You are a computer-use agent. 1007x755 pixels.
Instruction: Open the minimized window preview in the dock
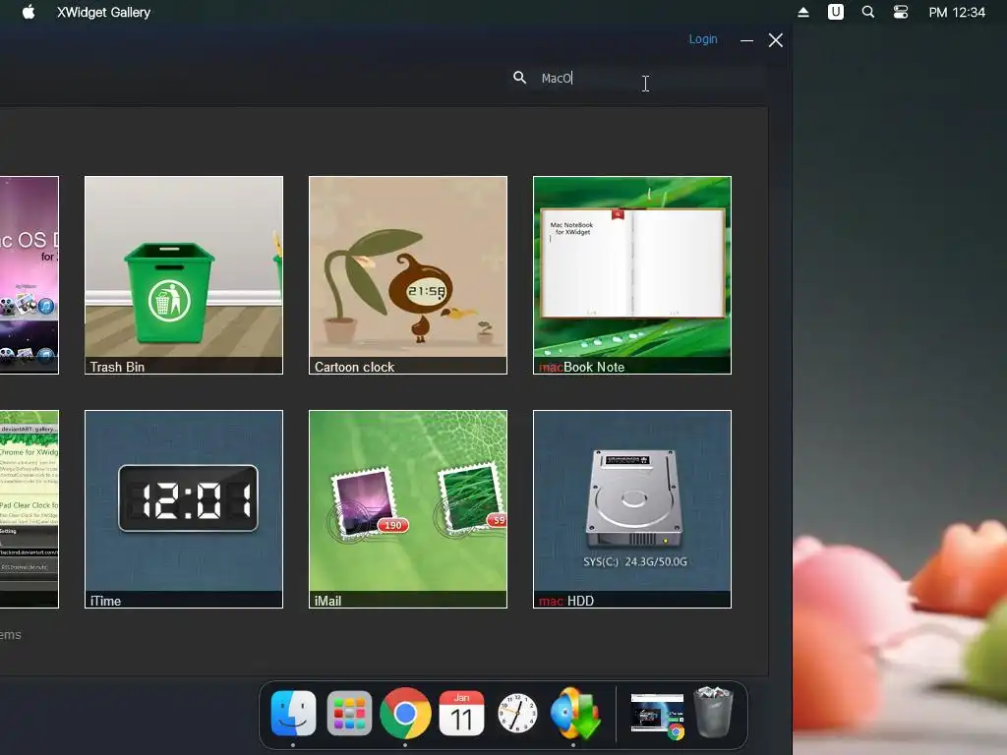(657, 715)
